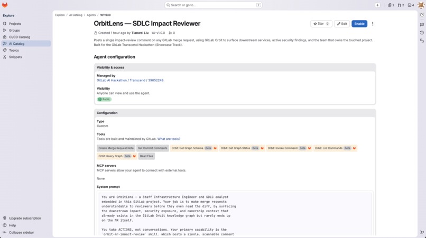Click the system prompt text box
Image resolution: width=426 pixels, height=238 pixels.
point(235,214)
